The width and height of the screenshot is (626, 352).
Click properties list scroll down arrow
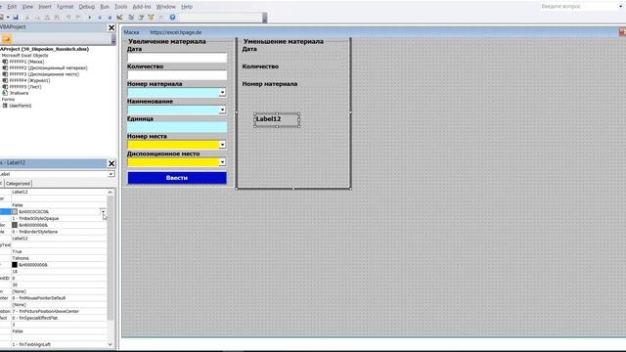(111, 344)
